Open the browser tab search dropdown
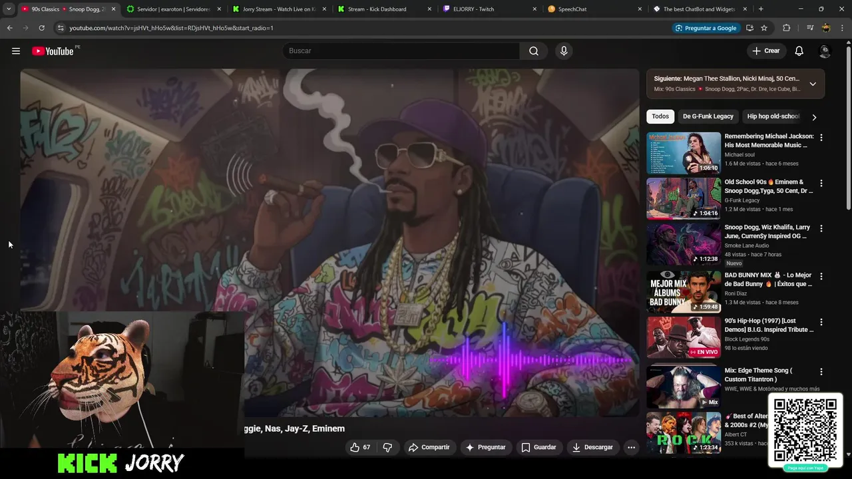 click(x=9, y=9)
